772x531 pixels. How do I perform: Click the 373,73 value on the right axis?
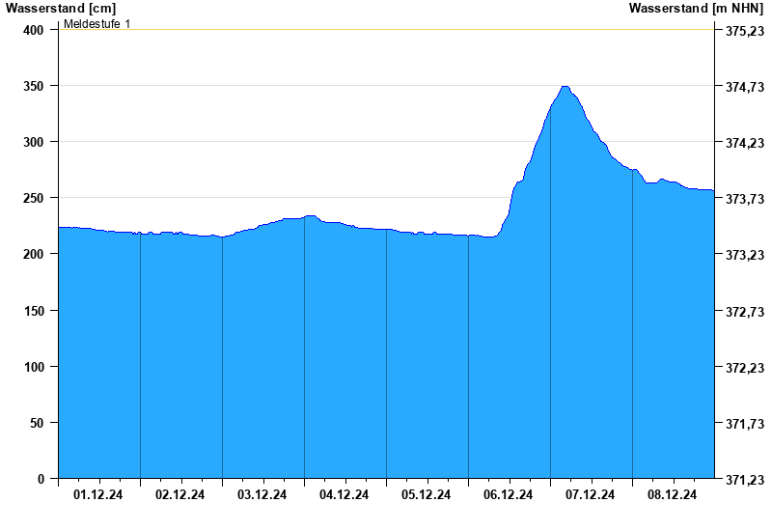[745, 199]
